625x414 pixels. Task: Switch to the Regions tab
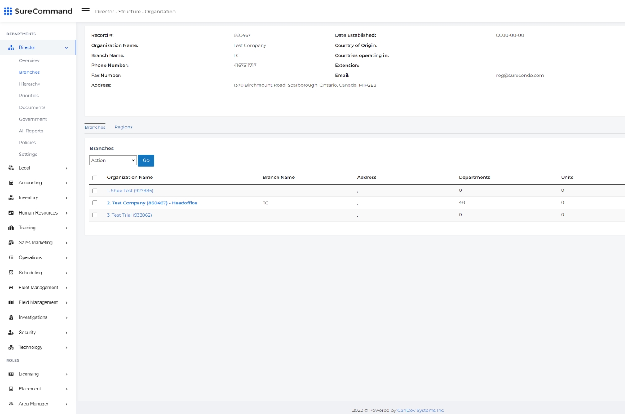coord(123,127)
